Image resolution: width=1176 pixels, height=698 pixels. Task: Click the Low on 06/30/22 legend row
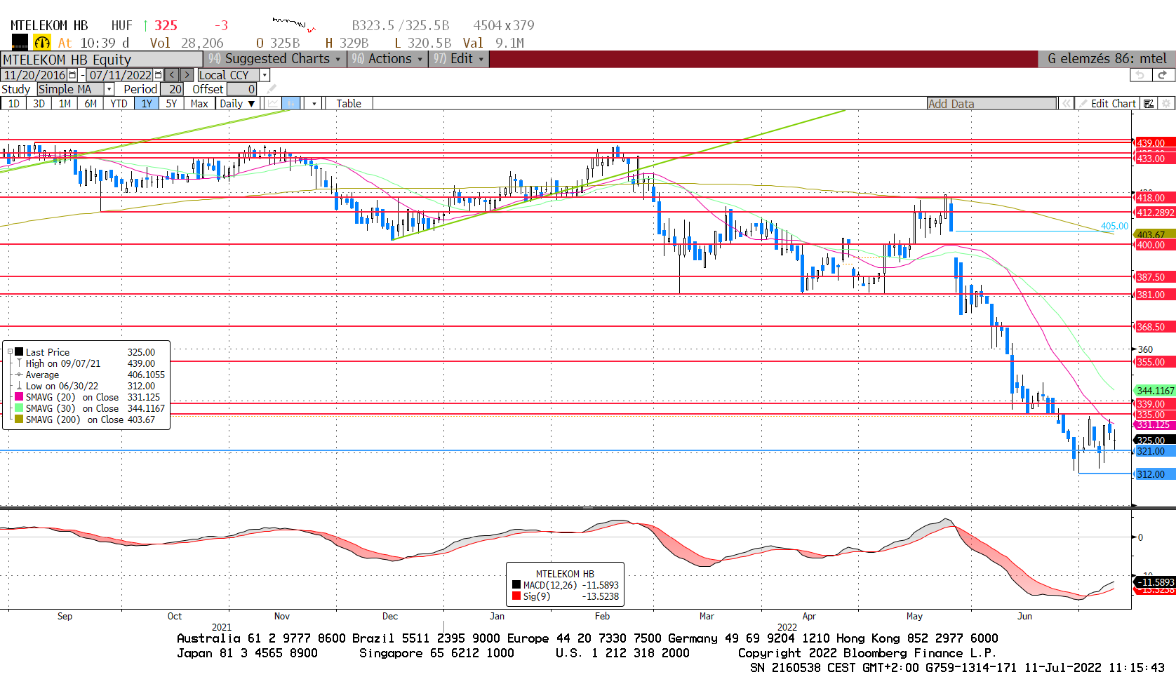pyautogui.click(x=91, y=386)
